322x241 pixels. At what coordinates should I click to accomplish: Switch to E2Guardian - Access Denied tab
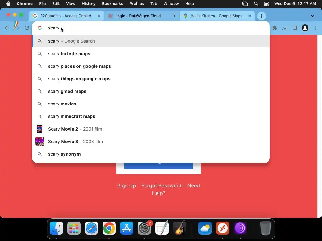tap(65, 16)
